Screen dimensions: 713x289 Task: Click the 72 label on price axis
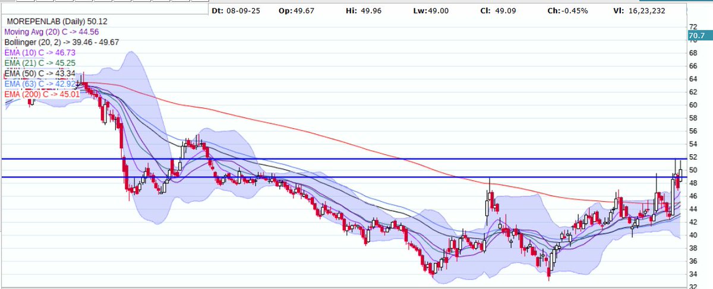tap(693, 27)
